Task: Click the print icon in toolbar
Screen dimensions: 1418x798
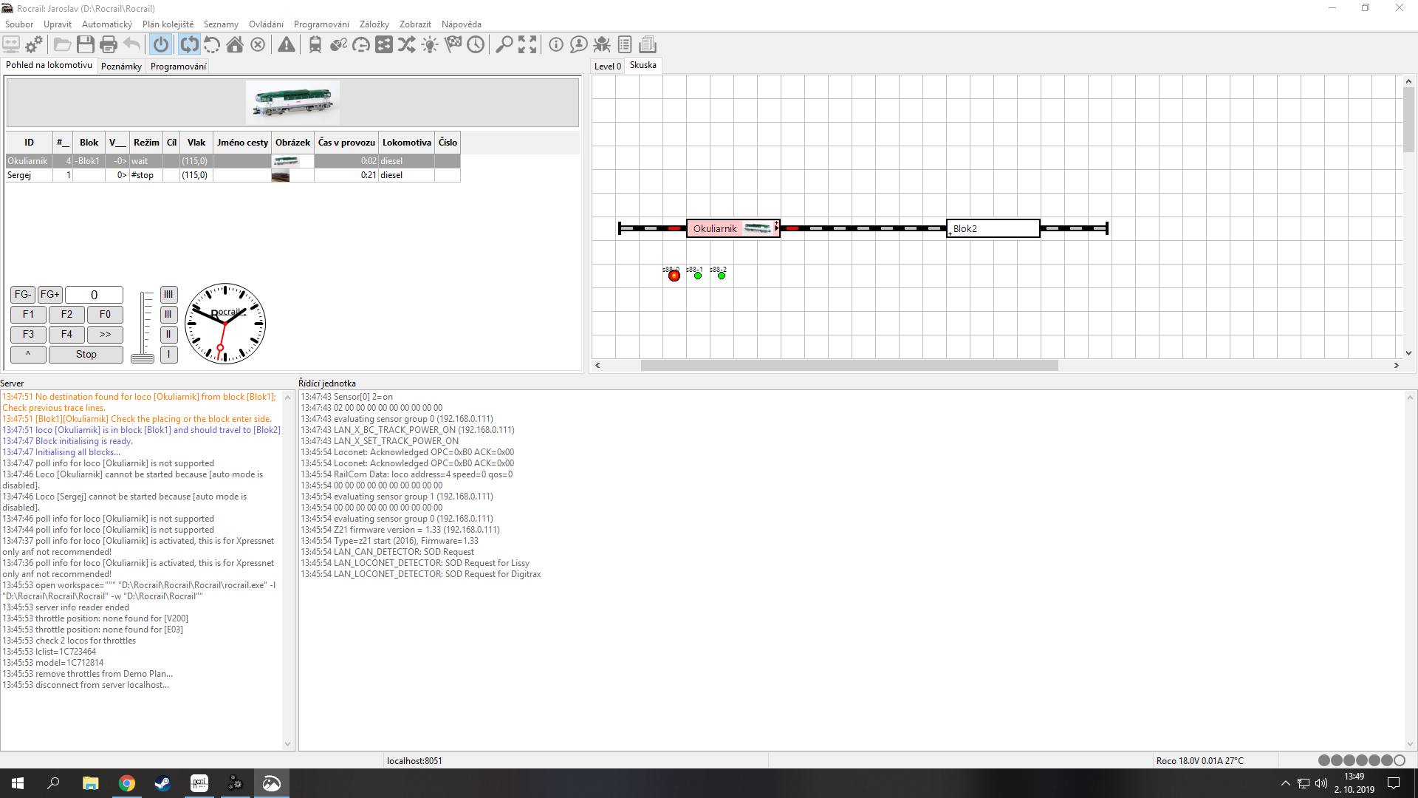Action: coord(109,45)
